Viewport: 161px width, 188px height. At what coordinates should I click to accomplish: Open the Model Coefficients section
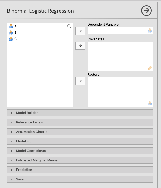pyautogui.click(x=80, y=151)
